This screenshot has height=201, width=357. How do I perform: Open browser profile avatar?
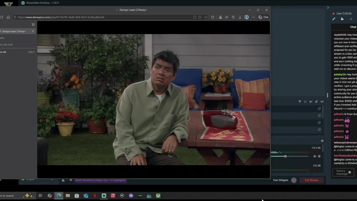[x=247, y=17]
